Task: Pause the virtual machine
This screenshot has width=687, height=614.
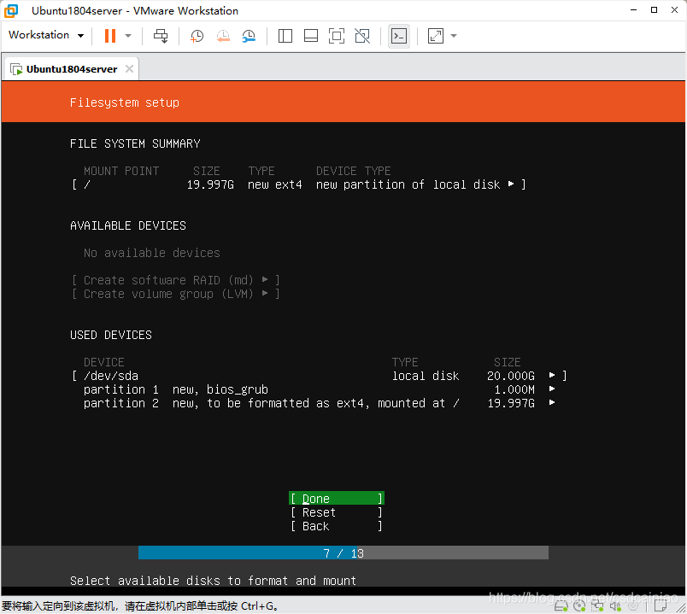Action: 110,36
